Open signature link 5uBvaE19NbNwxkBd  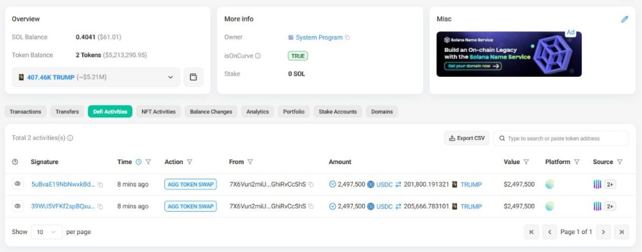point(63,185)
